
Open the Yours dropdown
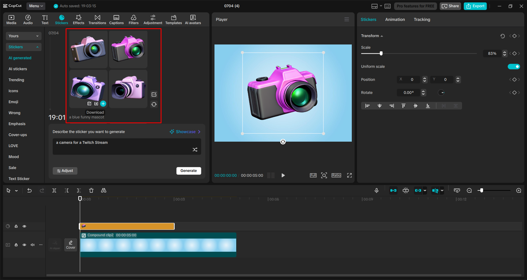coord(23,36)
